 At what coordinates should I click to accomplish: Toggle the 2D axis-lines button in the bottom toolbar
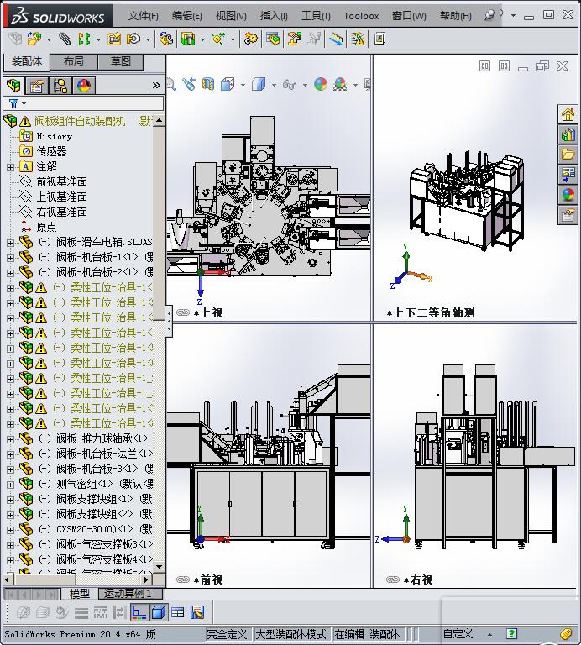pos(139,612)
